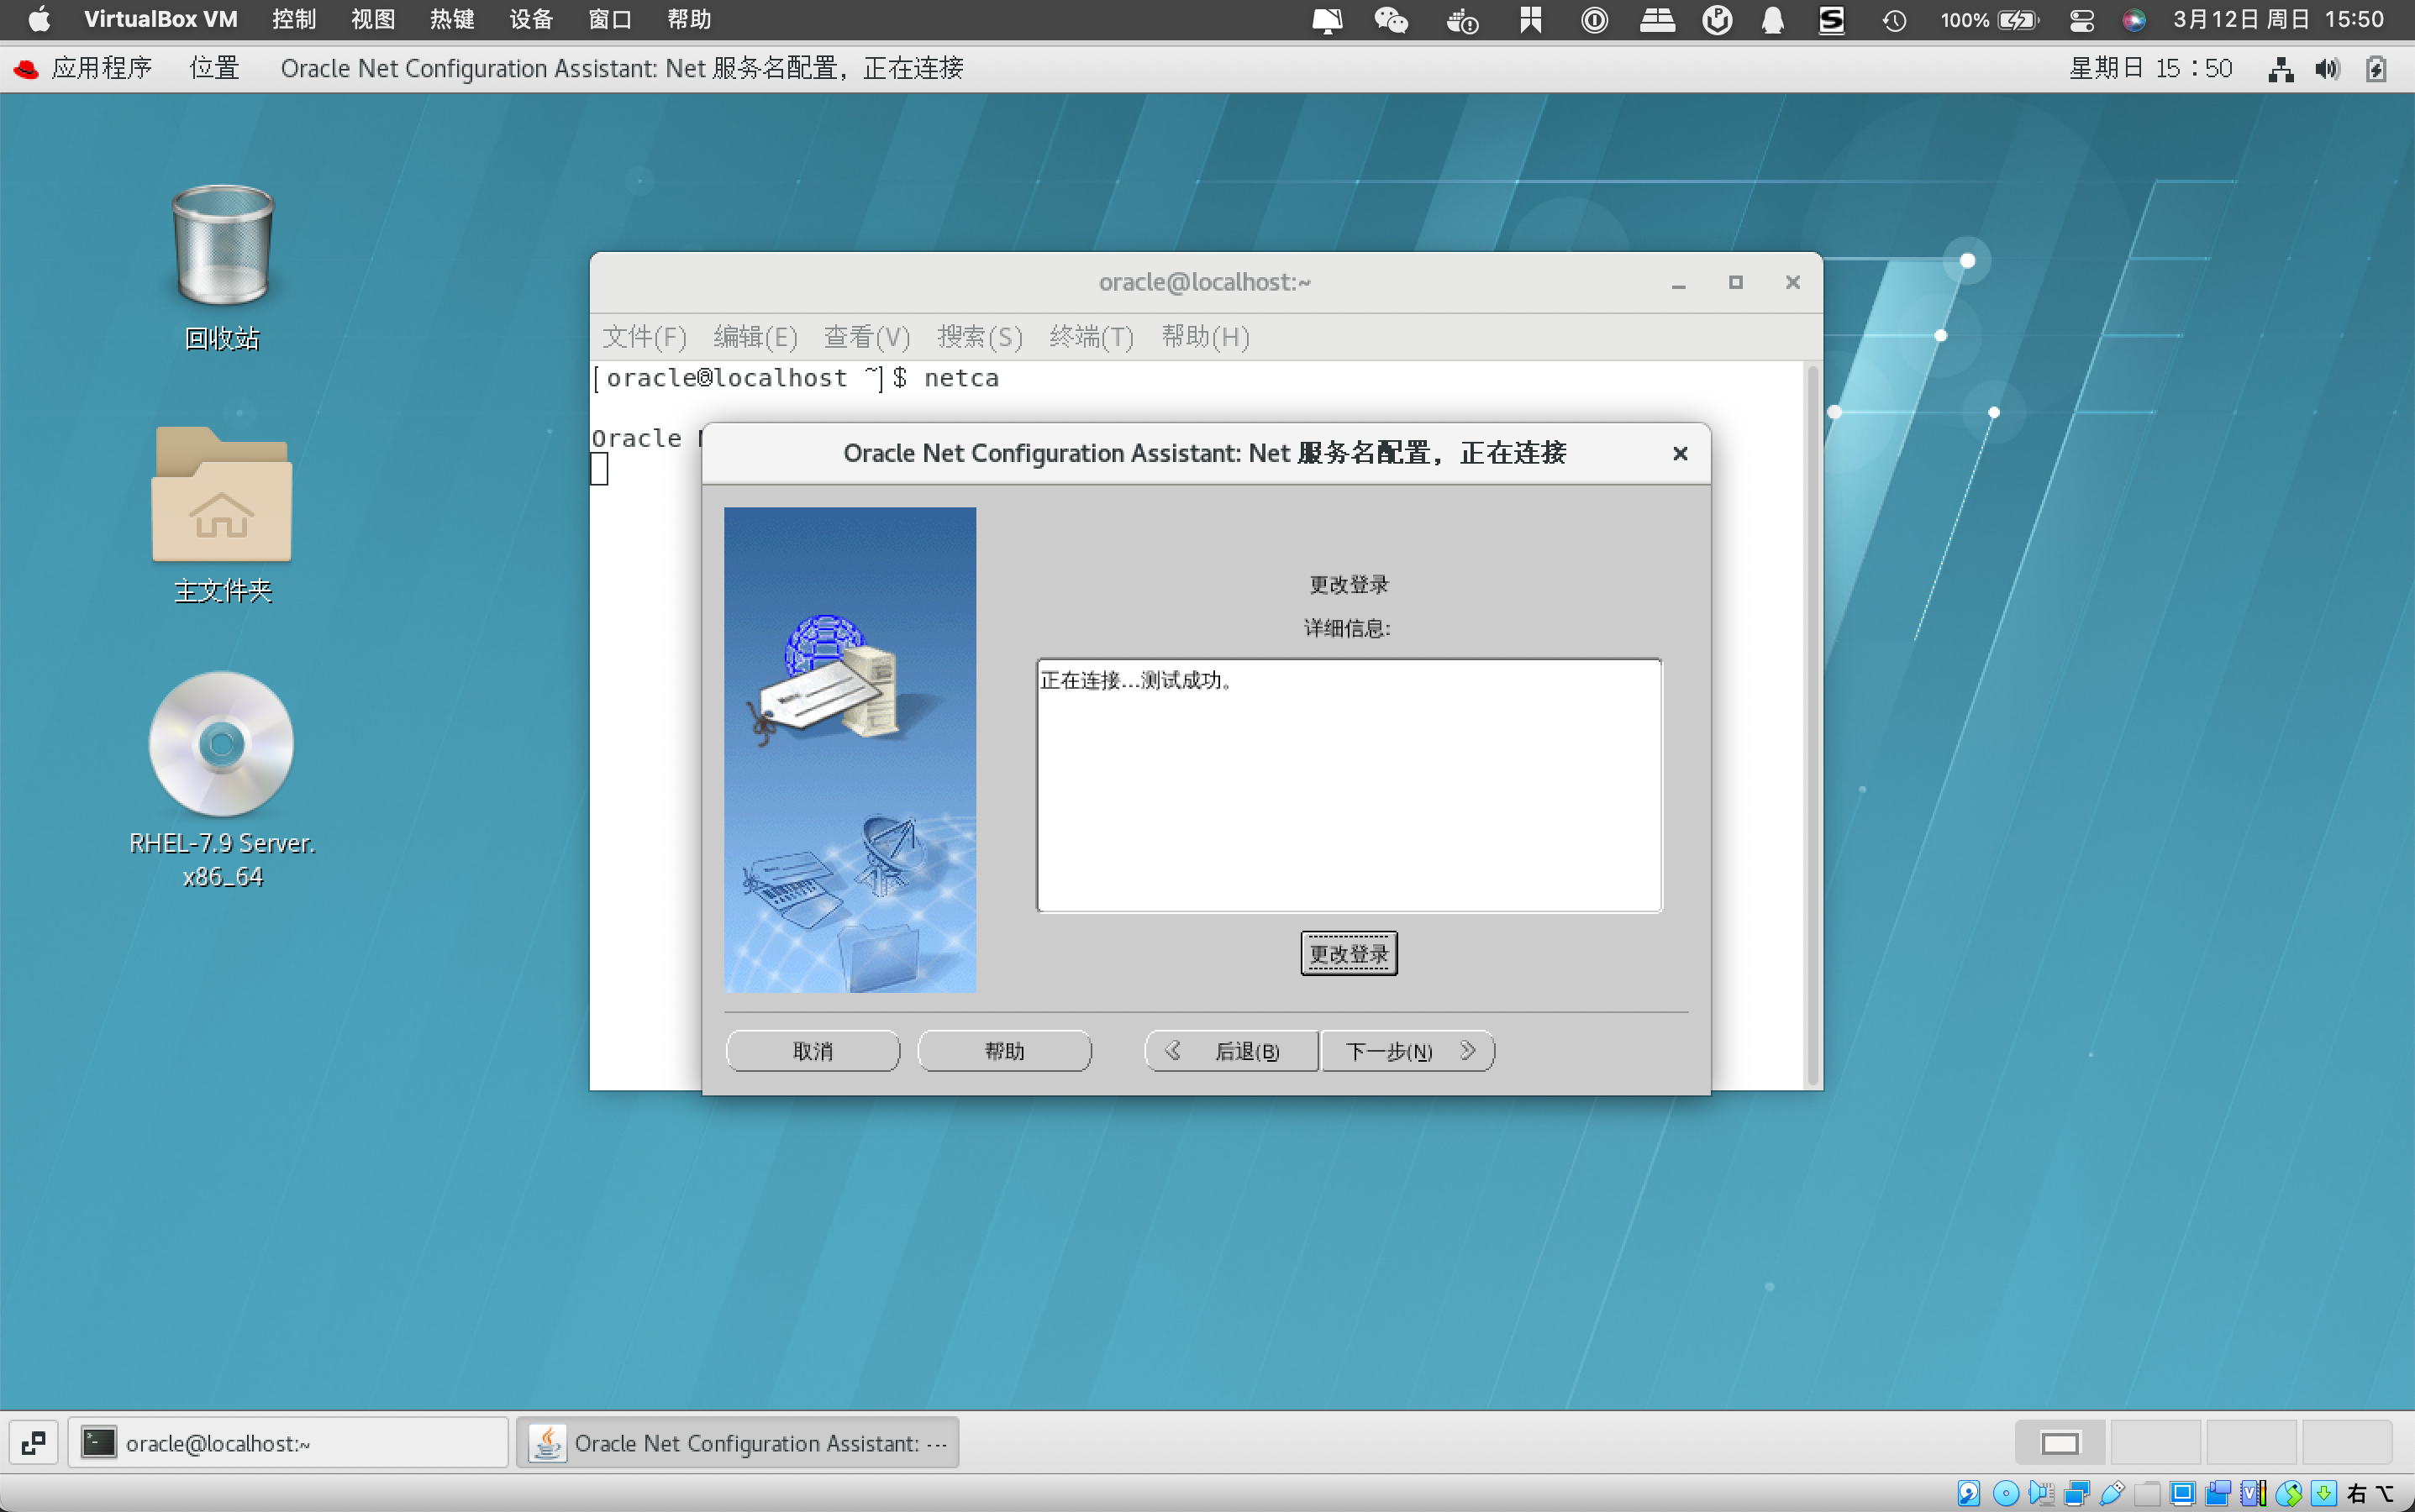Click VirtualBox shared folders status icon
The height and width of the screenshot is (1512, 2415).
click(x=2147, y=1493)
